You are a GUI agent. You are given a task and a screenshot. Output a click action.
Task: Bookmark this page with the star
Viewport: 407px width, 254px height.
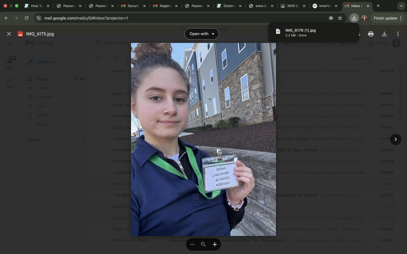click(340, 18)
